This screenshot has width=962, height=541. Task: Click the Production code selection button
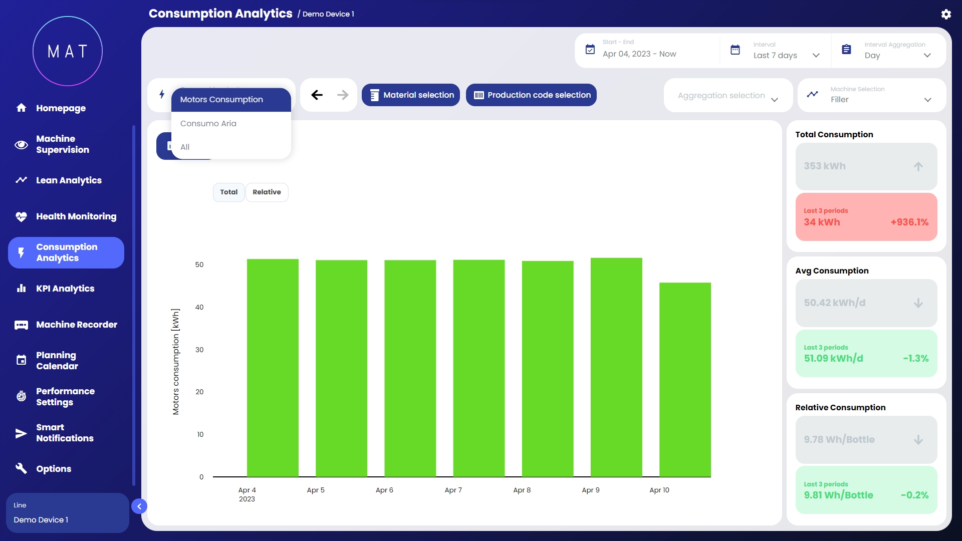point(531,95)
